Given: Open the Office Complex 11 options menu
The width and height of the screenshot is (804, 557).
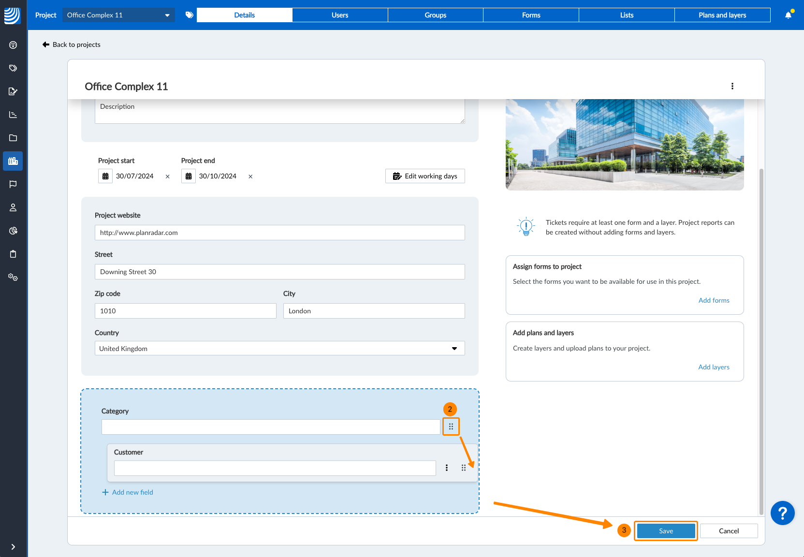Looking at the screenshot, I should click(x=732, y=86).
